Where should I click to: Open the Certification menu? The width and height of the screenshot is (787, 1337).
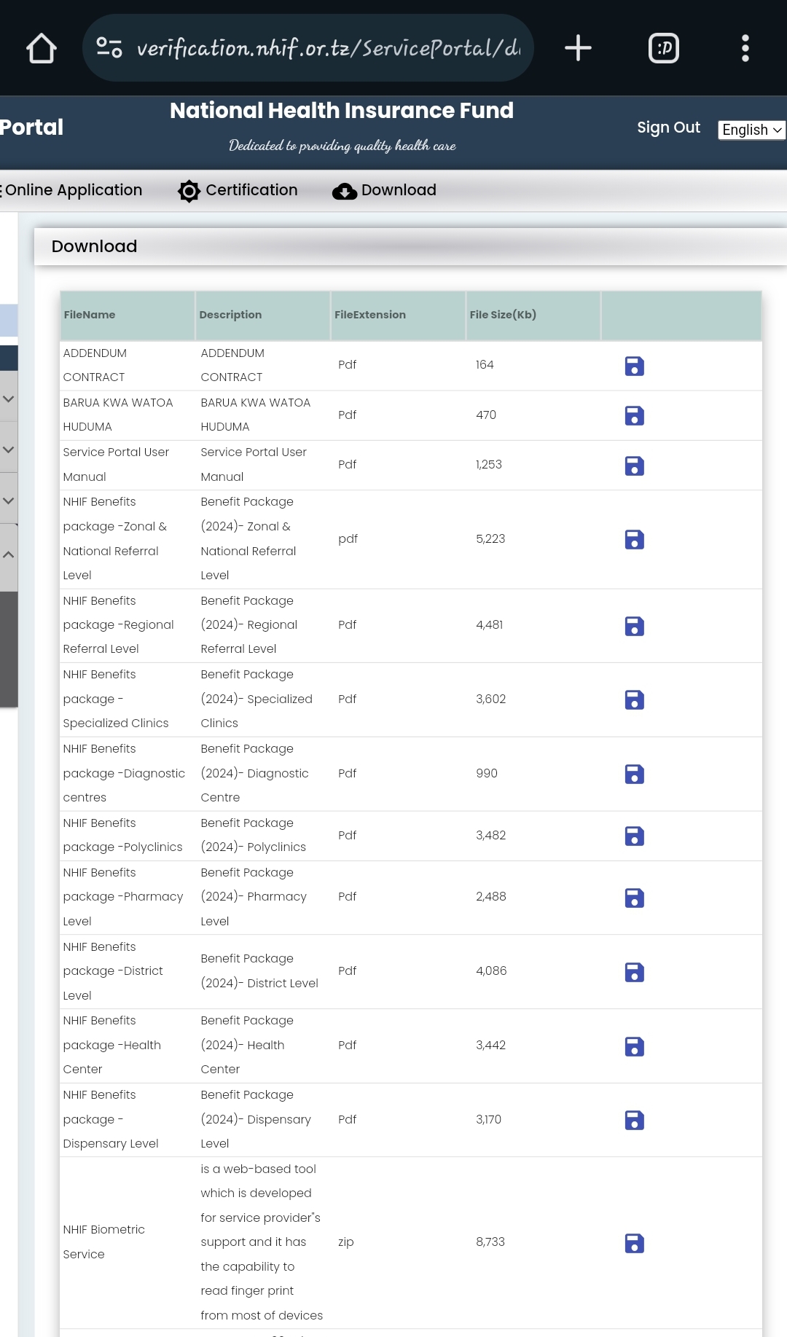coord(238,190)
